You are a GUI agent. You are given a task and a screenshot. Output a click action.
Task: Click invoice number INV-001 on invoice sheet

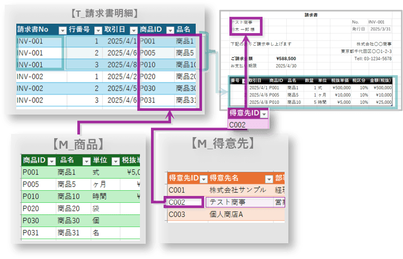376,22
